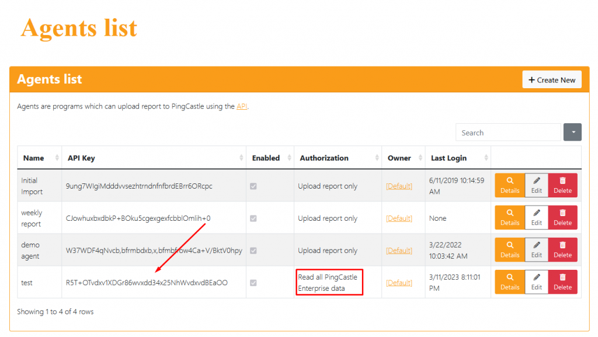This screenshot has height=337, width=598.
Task: Select API key starting with 9ung7WIgi
Action: (x=139, y=186)
